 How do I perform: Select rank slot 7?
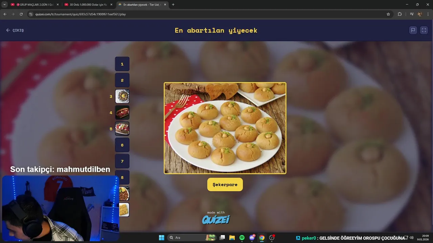[122, 161]
